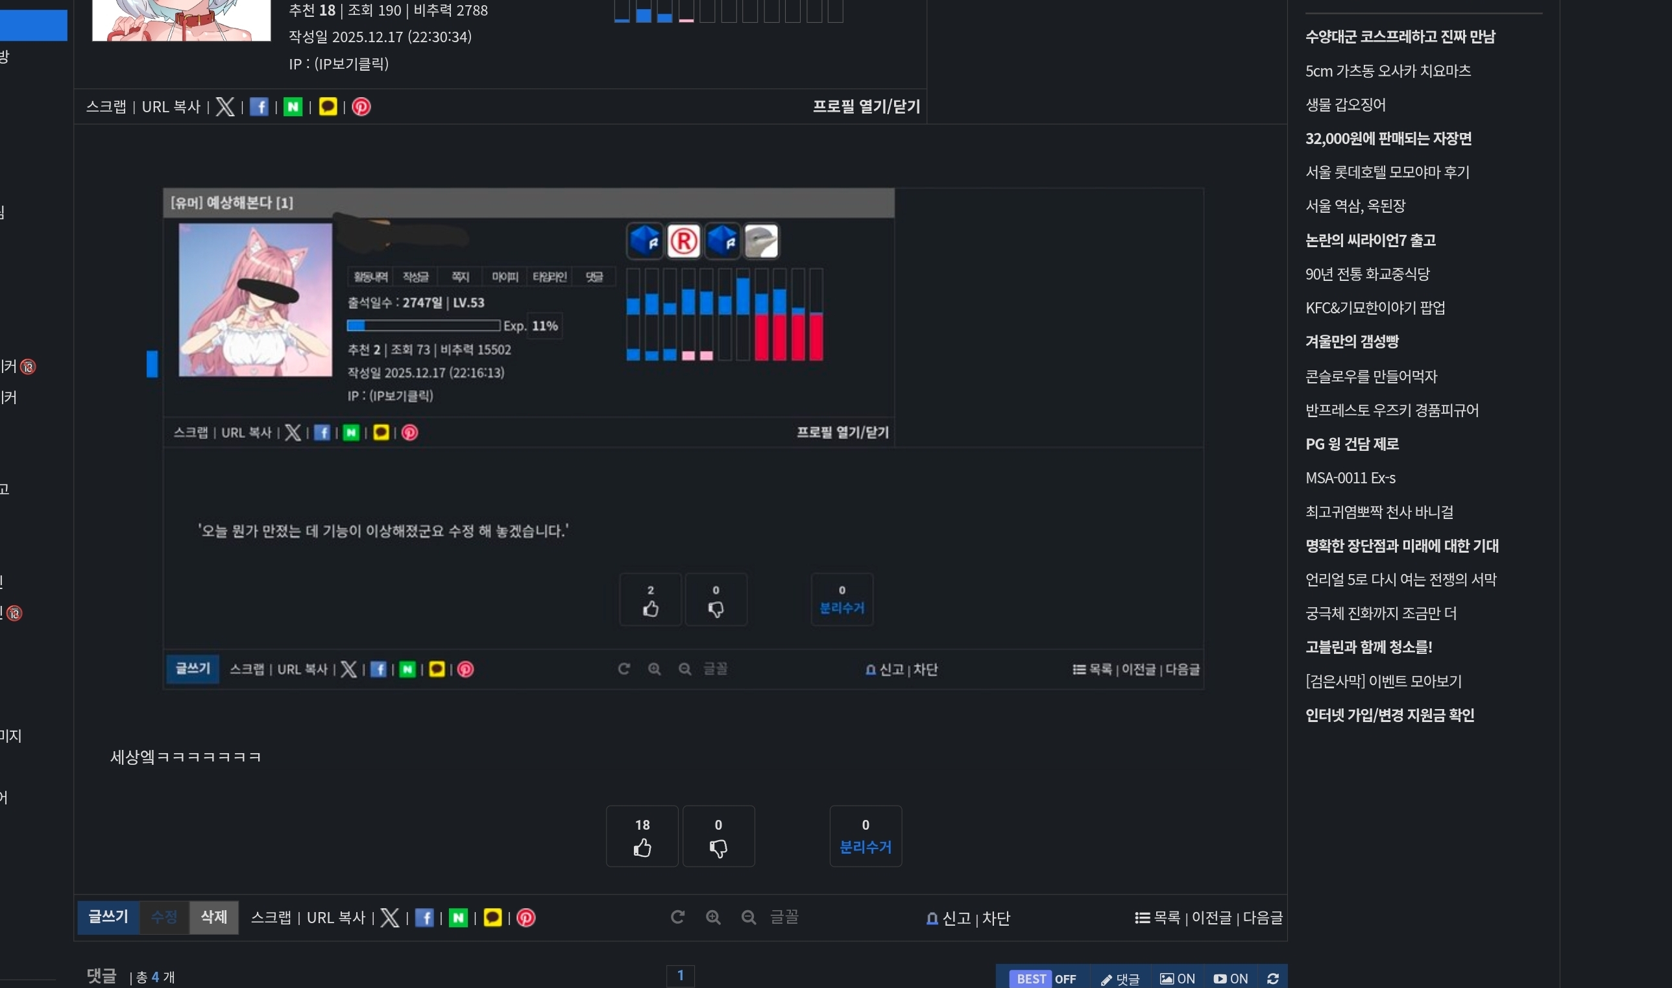Toggle 프로필 열기/닫기 at top
The image size is (1672, 988).
[866, 106]
